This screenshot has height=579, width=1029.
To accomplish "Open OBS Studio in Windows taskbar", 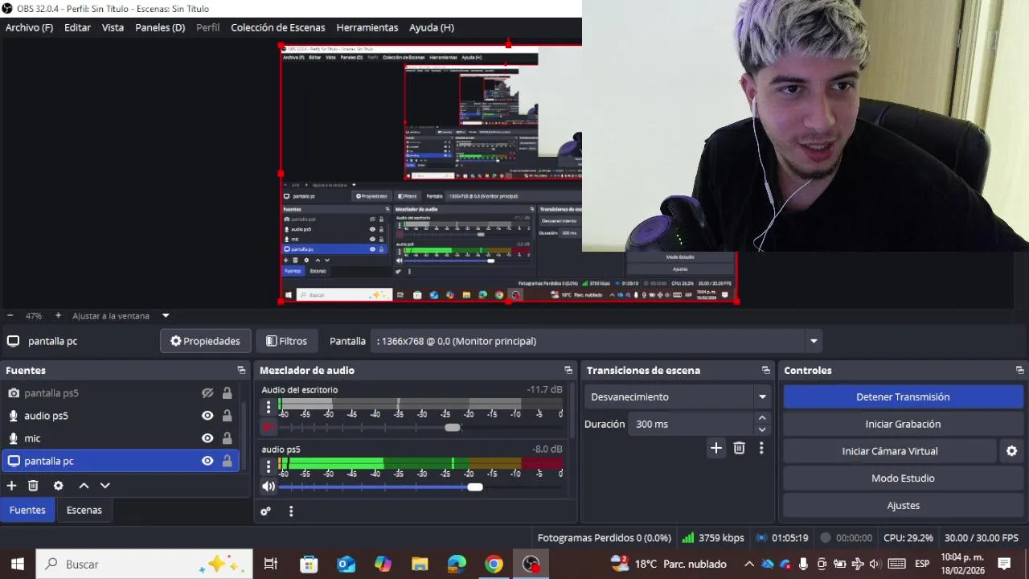I will coord(531,564).
